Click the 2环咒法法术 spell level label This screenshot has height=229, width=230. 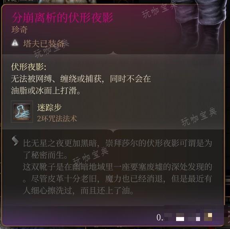pos(57,118)
